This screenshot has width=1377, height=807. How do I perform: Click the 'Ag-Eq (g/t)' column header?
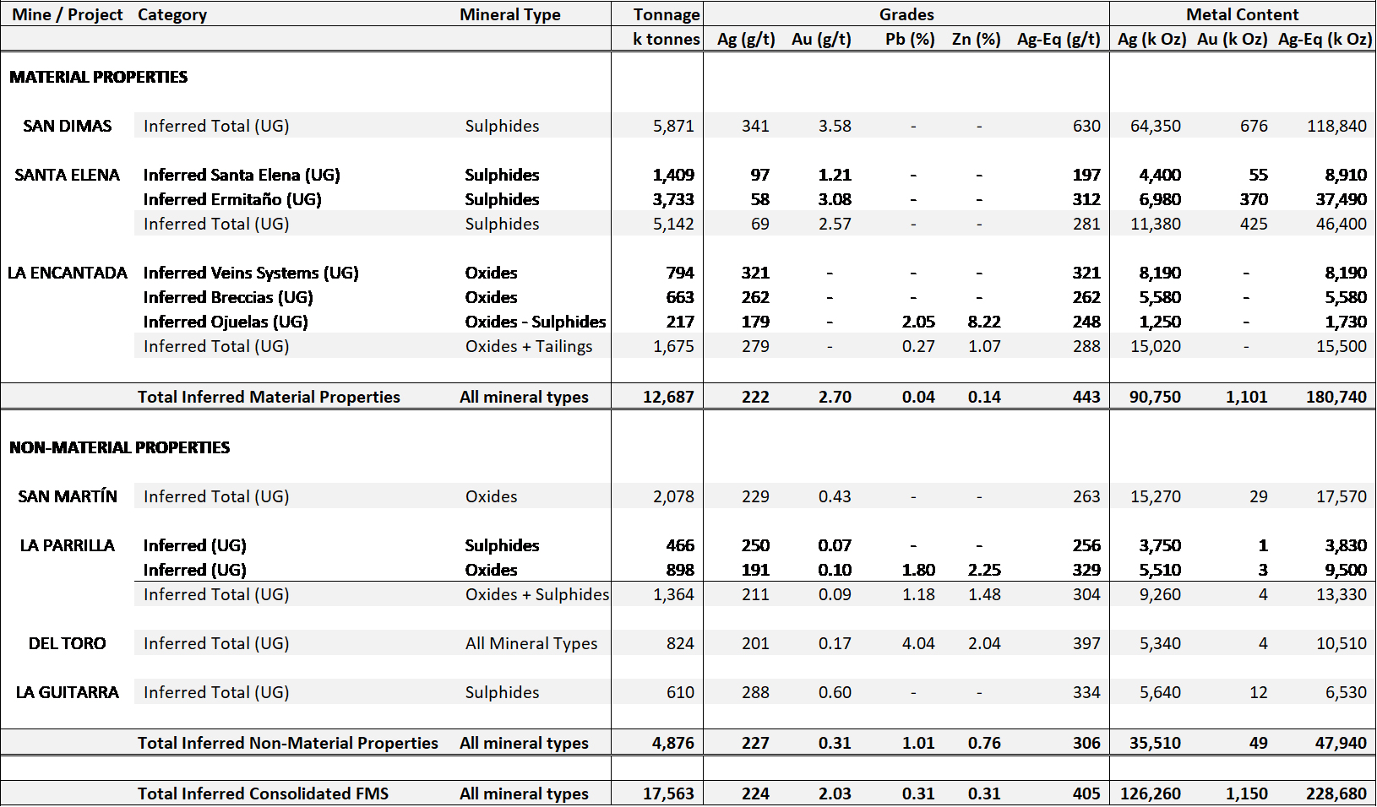[x=1059, y=39]
